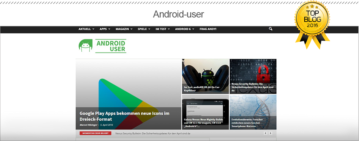Open author Marcel Hilzinger link

tap(88, 125)
